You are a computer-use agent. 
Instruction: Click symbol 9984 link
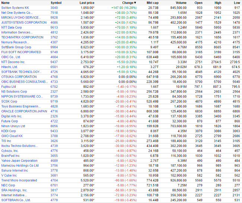tap(54, 47)
